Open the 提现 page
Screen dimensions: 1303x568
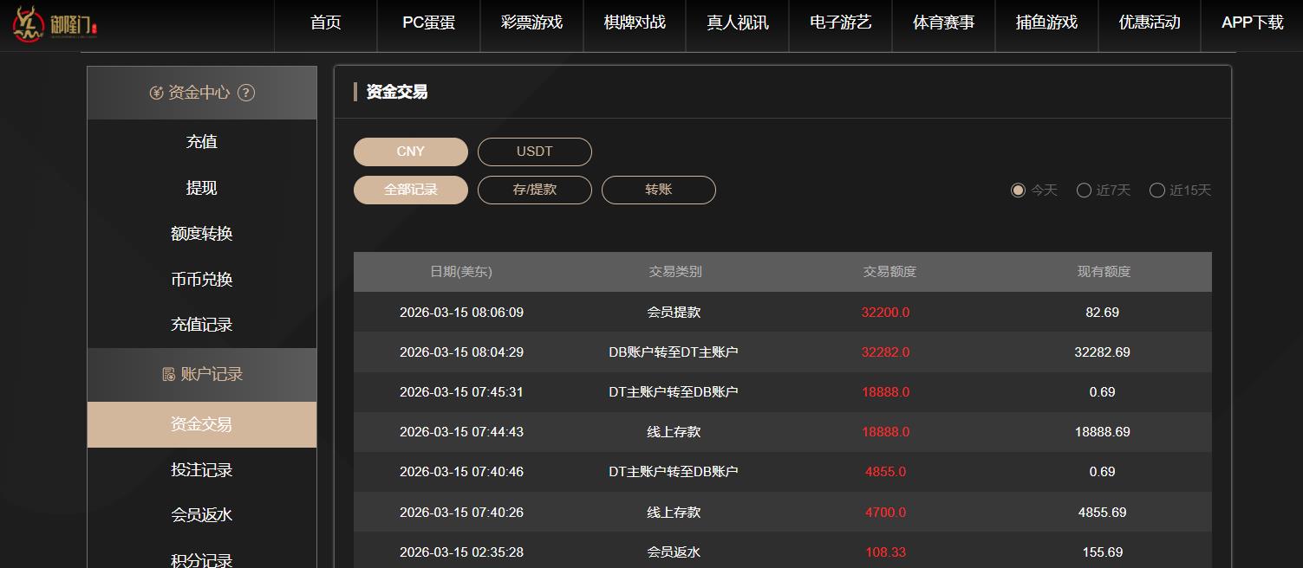(201, 188)
